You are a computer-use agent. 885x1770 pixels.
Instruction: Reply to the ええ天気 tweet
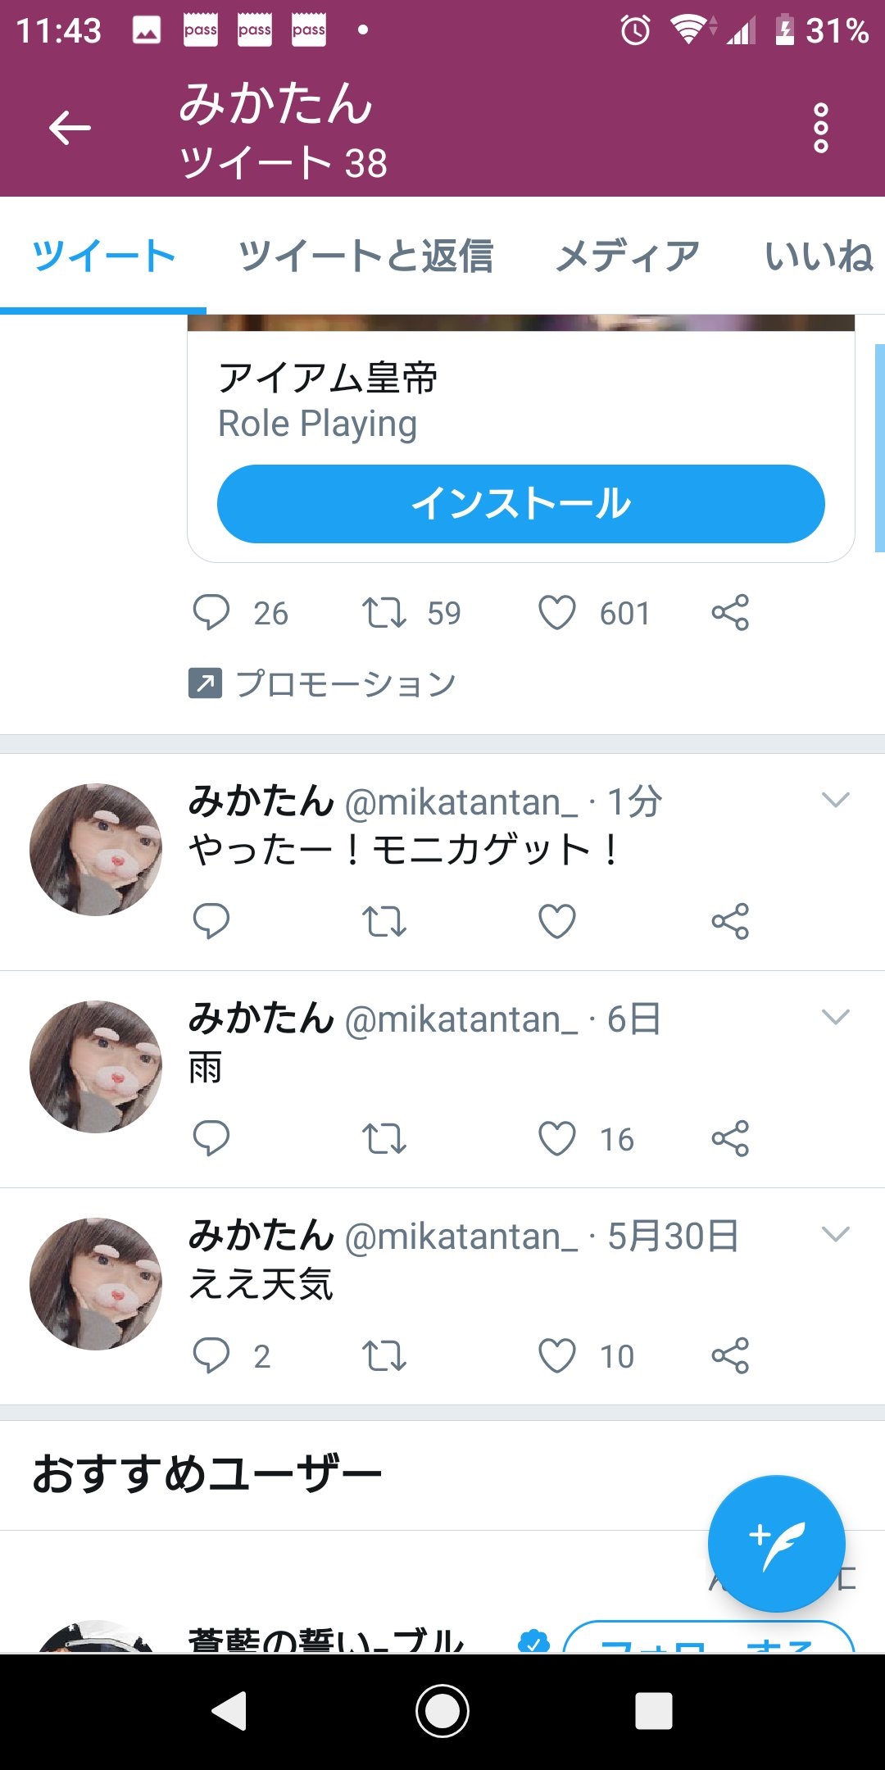pos(211,1355)
